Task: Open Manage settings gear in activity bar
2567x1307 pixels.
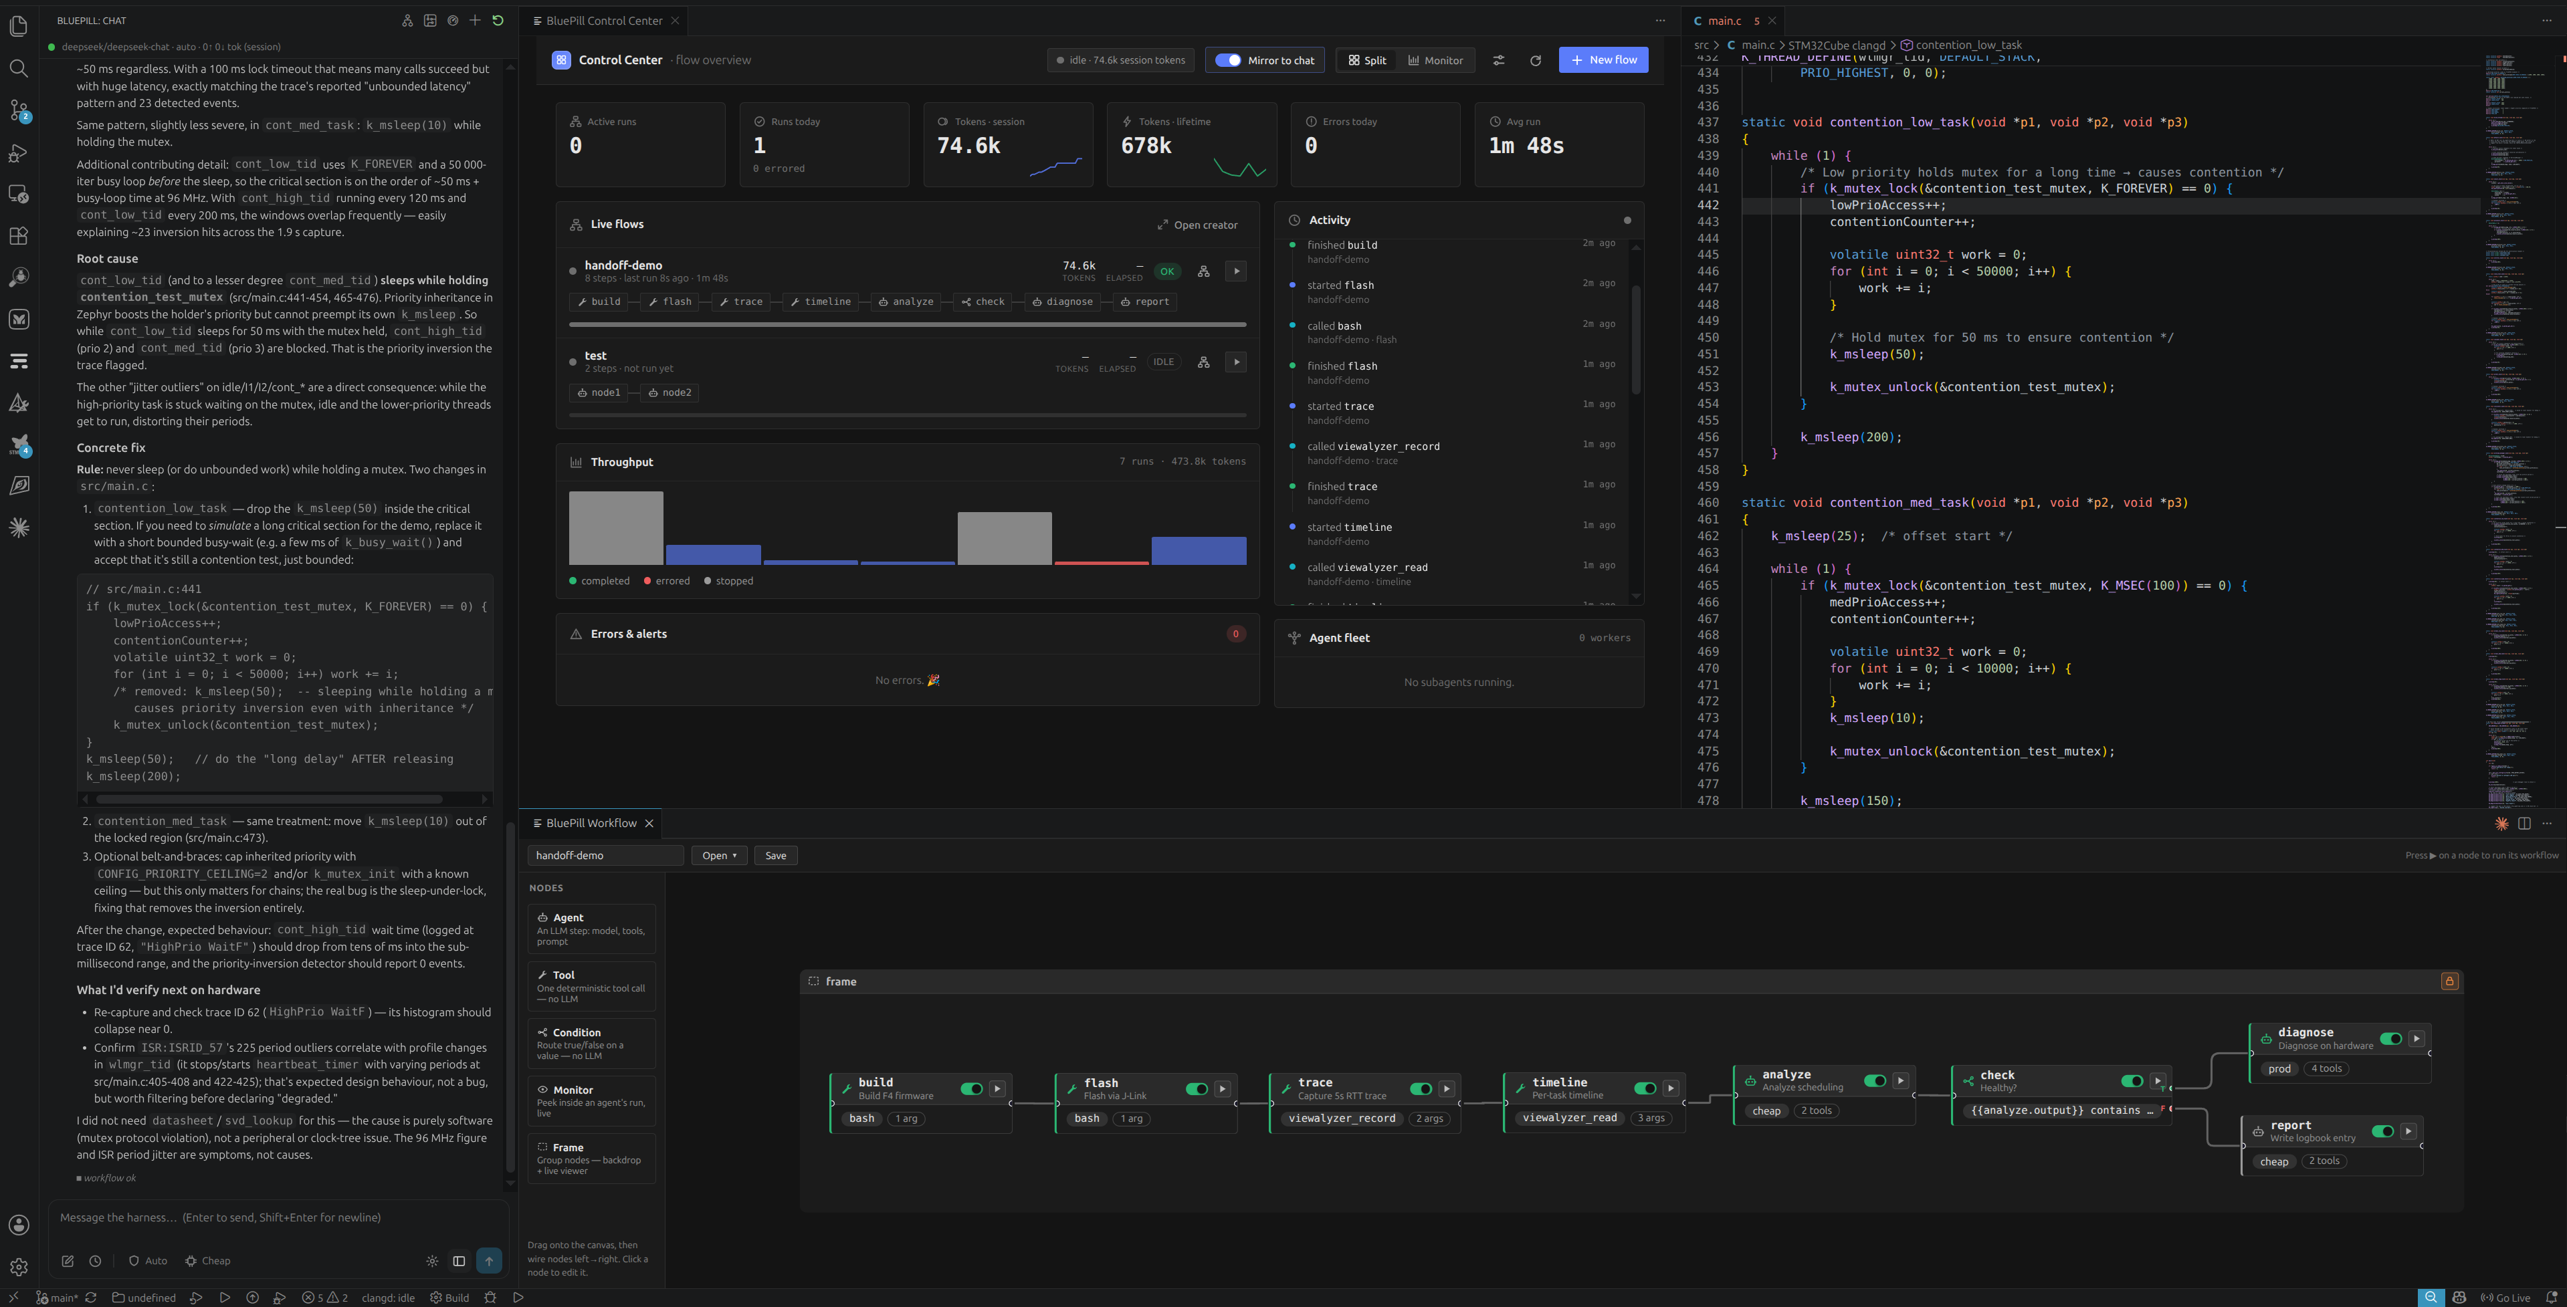Action: pos(19,1267)
